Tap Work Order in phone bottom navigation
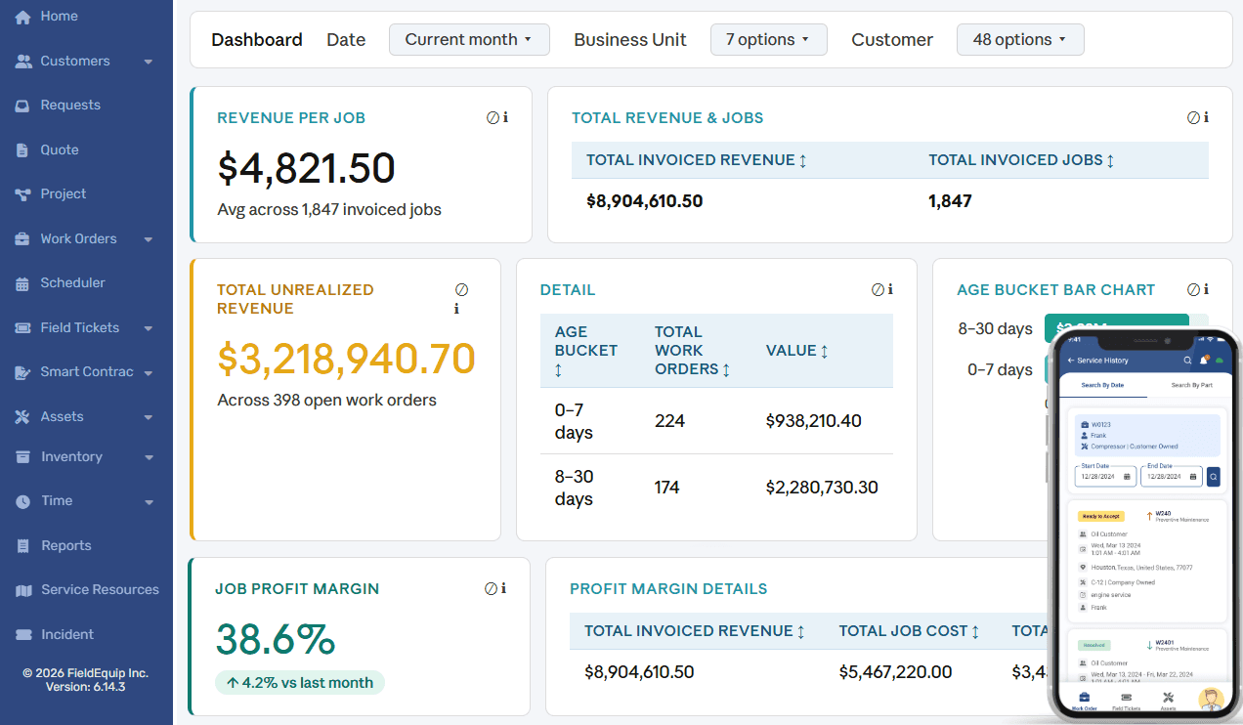This screenshot has width=1243, height=725. (x=1084, y=701)
